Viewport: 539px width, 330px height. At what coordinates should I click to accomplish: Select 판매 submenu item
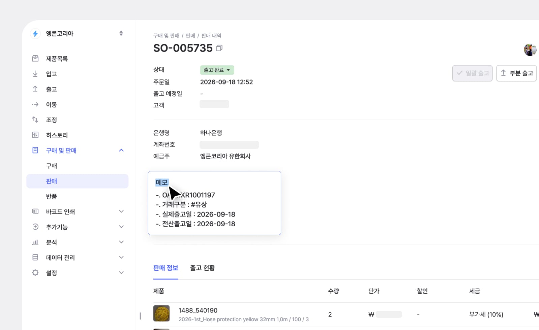pos(77,181)
